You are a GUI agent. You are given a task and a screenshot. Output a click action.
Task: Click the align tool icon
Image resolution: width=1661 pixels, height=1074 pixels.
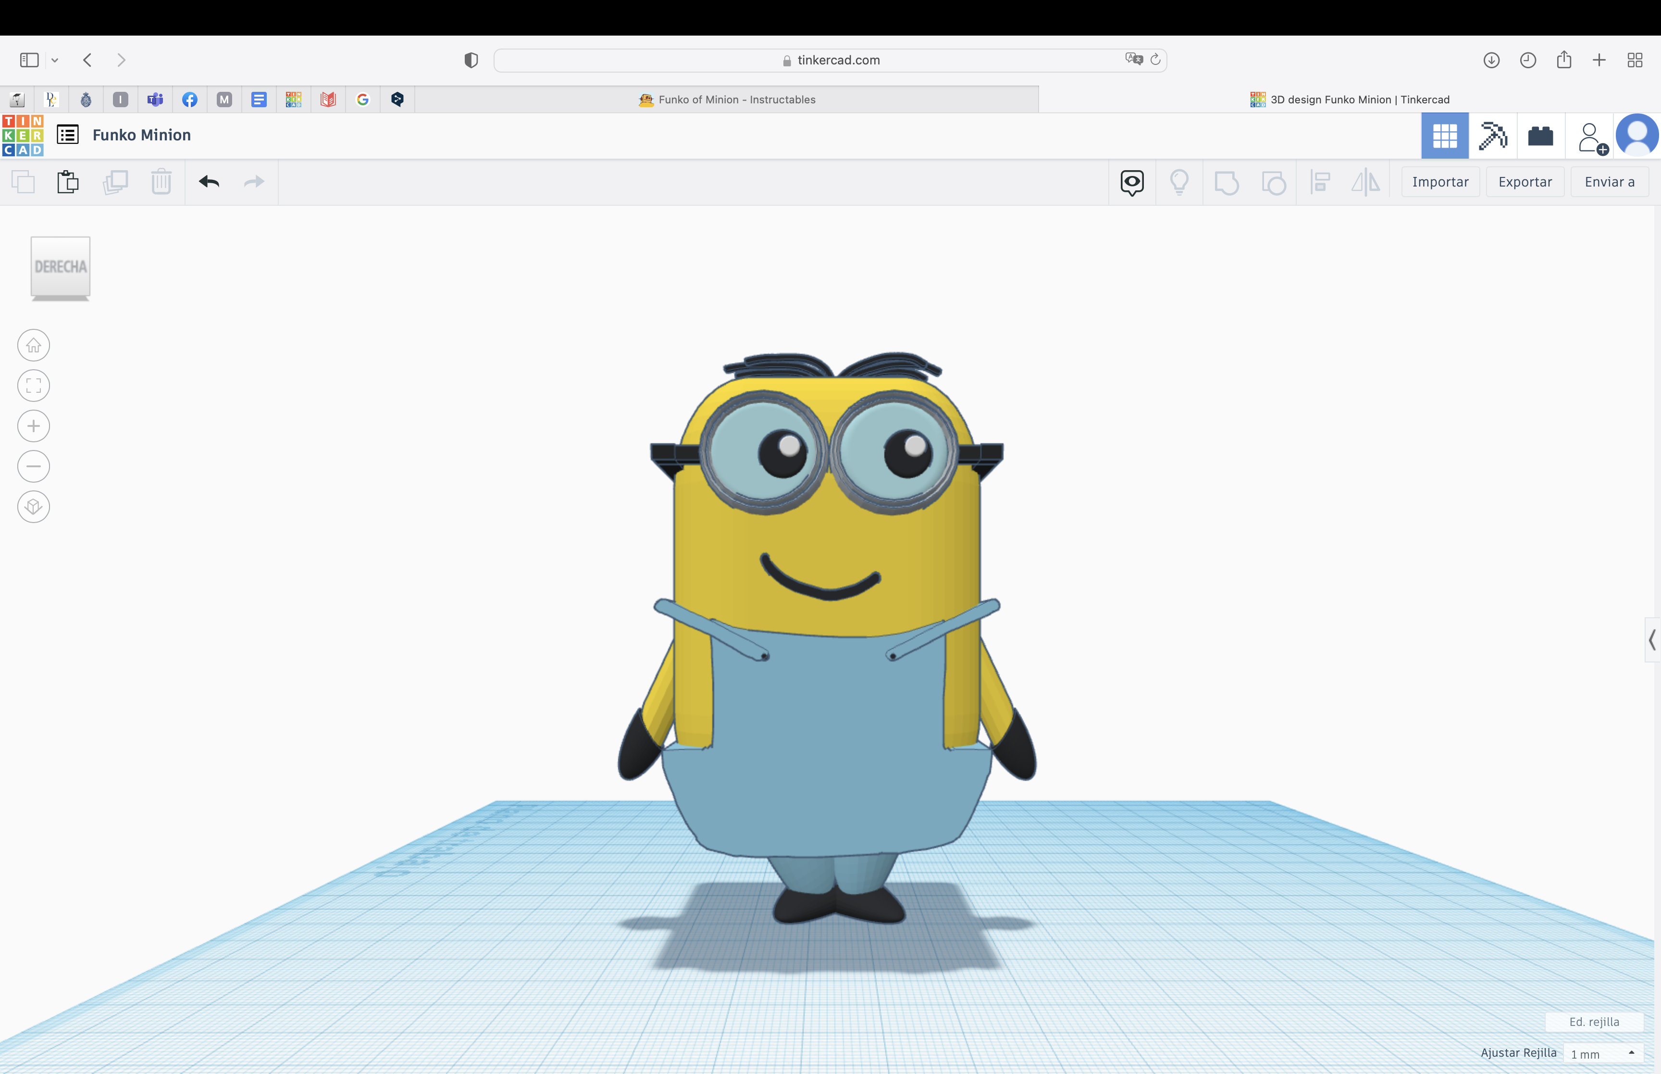pyautogui.click(x=1320, y=183)
